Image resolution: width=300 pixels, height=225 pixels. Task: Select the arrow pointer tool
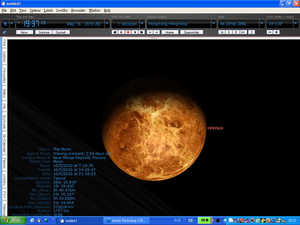4,23
